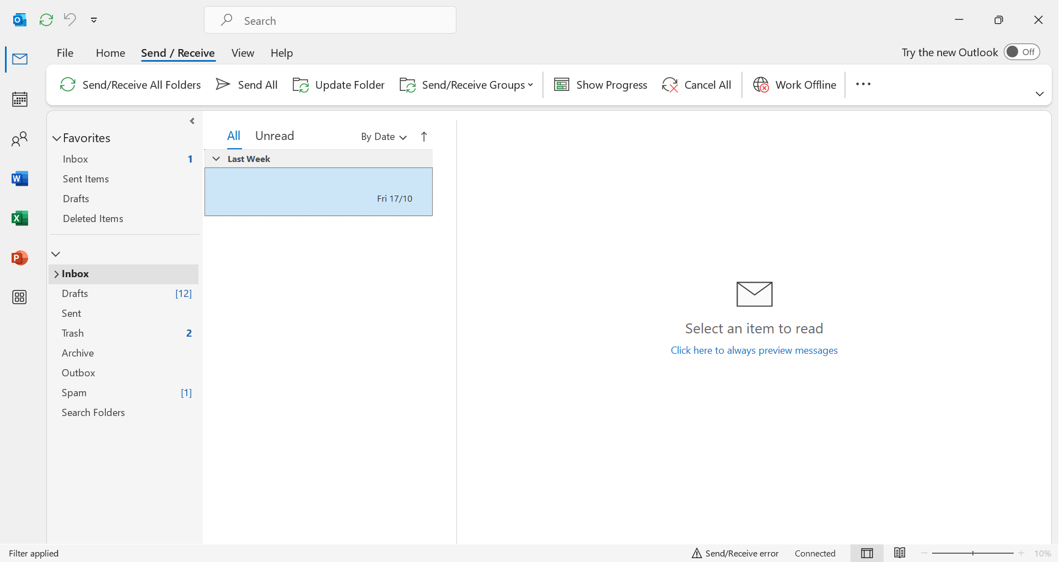Switch to Reading view in status bar
This screenshot has width=1060, height=562.
(x=900, y=553)
